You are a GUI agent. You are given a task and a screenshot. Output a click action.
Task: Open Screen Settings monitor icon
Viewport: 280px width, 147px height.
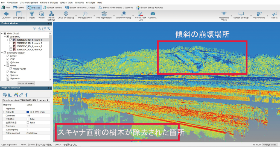pyautogui.click(x=241, y=14)
